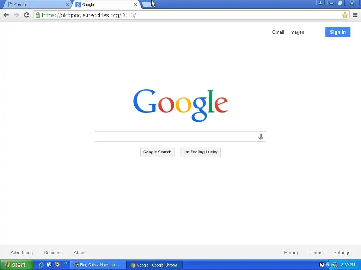Click the Google logo
The image size is (361, 270).
(x=180, y=105)
